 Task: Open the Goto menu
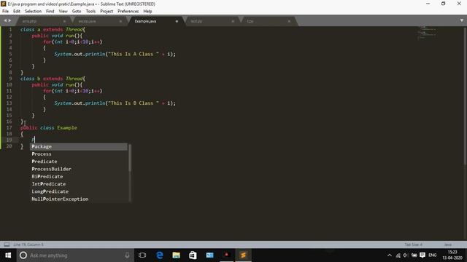[77, 12]
